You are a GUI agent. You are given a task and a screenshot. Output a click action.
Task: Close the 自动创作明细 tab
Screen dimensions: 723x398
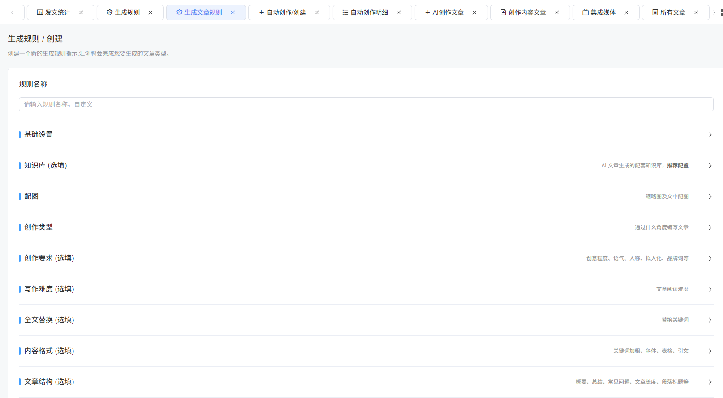[399, 13]
